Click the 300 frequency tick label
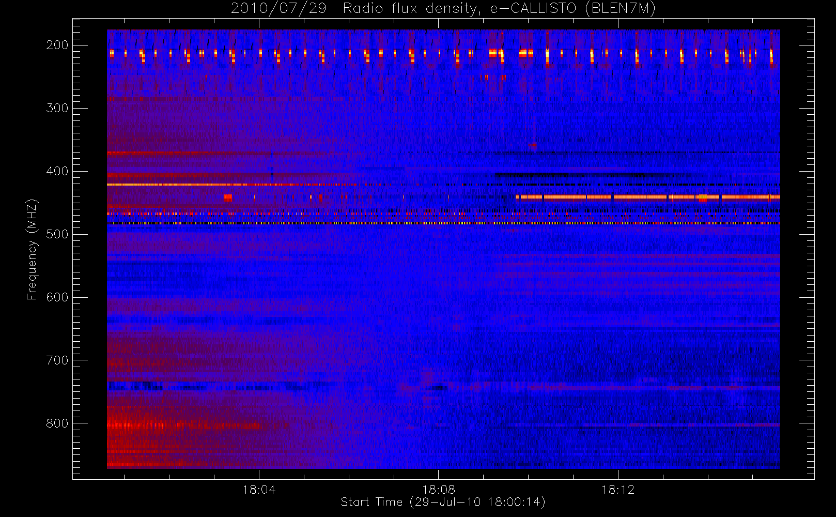 [x=57, y=108]
